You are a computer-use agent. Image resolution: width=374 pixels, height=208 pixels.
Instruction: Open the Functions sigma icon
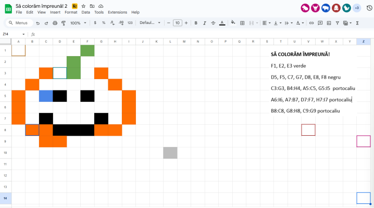(357, 23)
